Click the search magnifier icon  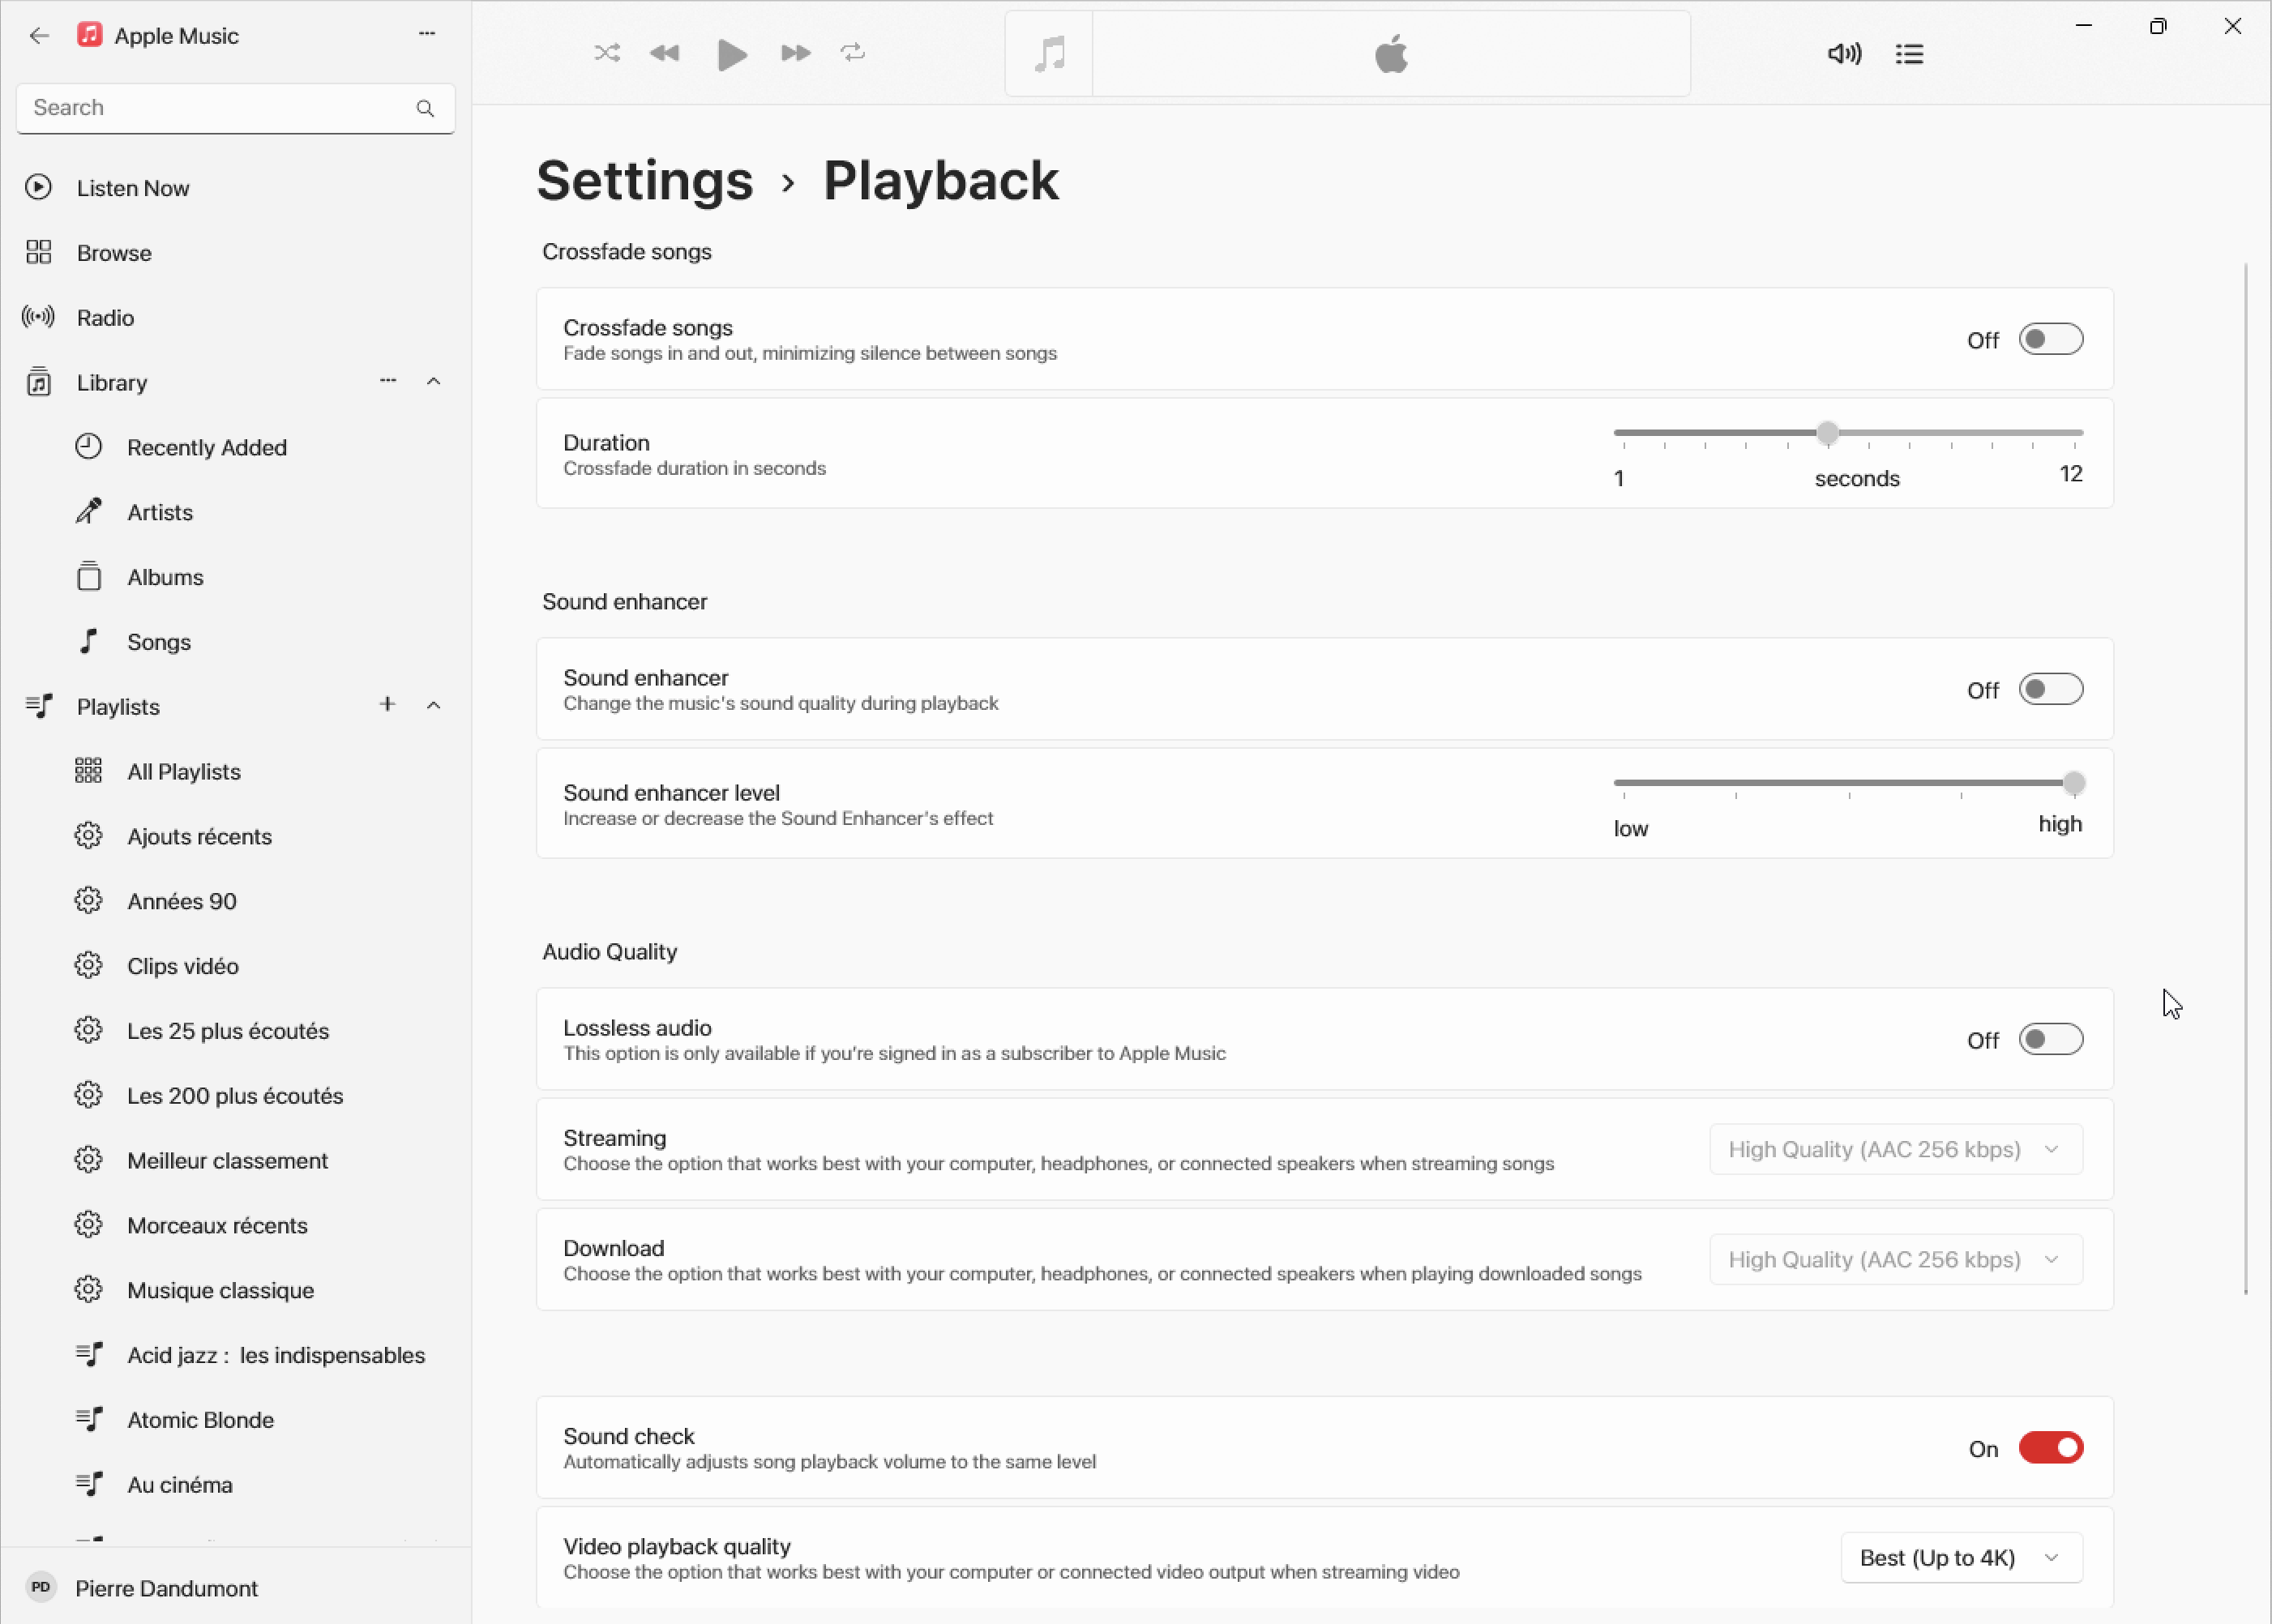click(x=425, y=108)
